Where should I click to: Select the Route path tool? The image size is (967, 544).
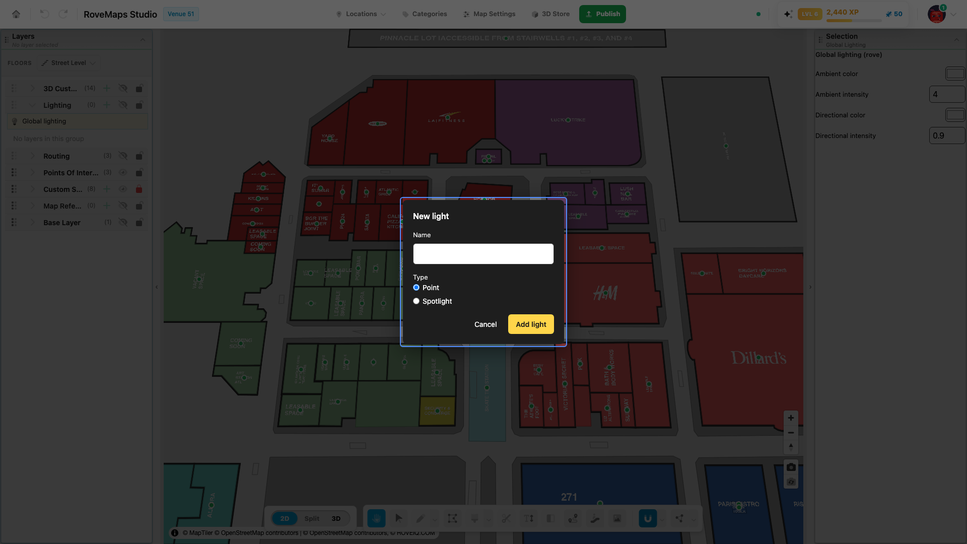pos(573,518)
